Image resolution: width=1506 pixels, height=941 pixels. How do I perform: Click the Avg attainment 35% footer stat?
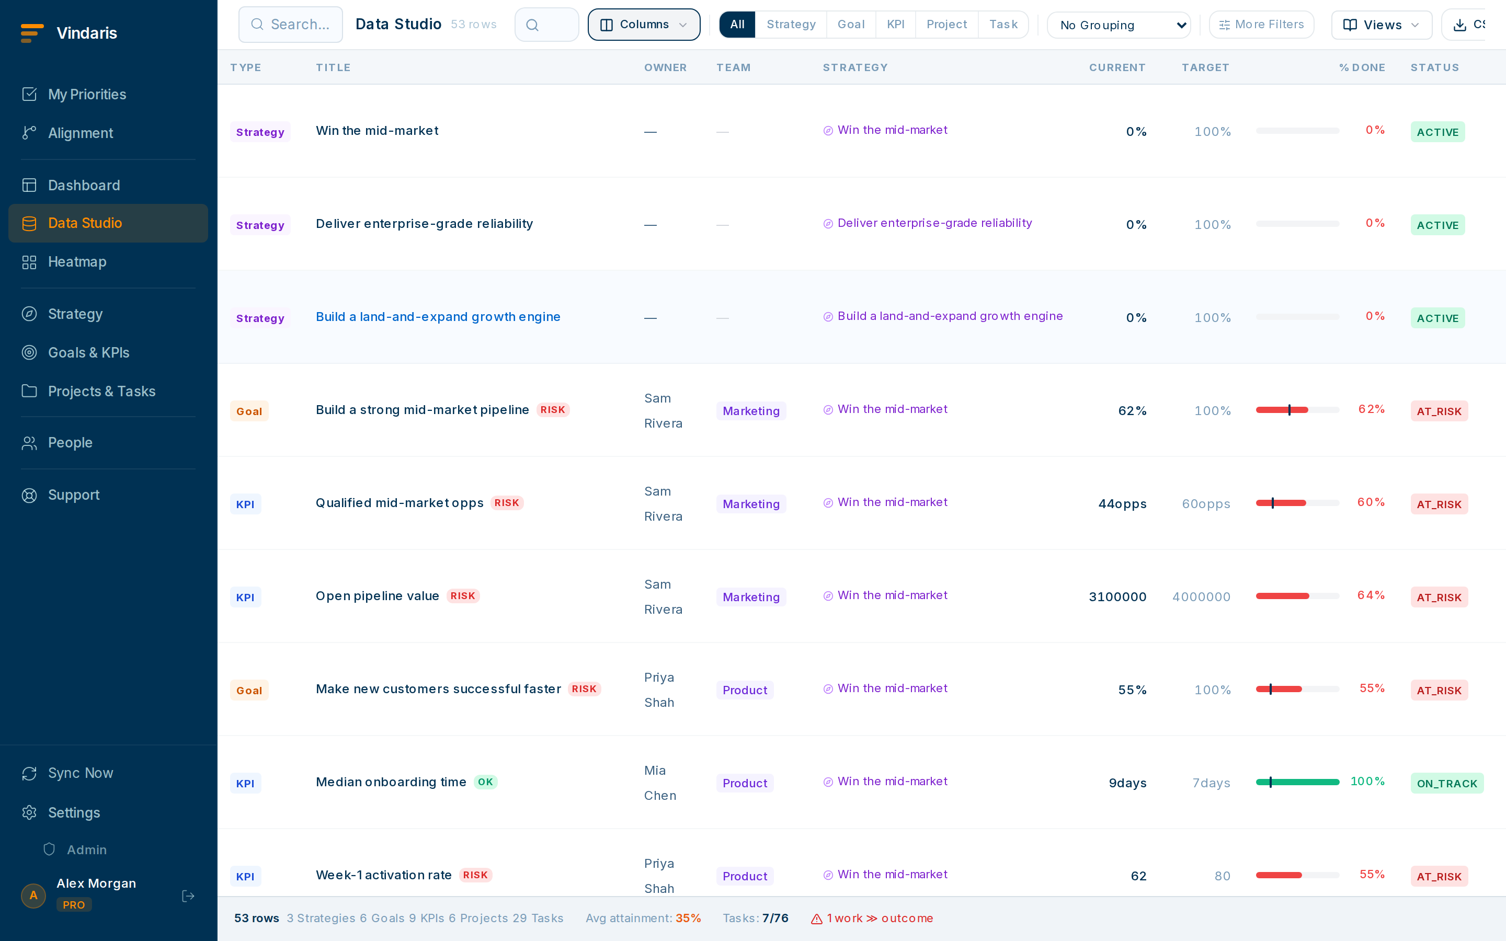pyautogui.click(x=643, y=919)
